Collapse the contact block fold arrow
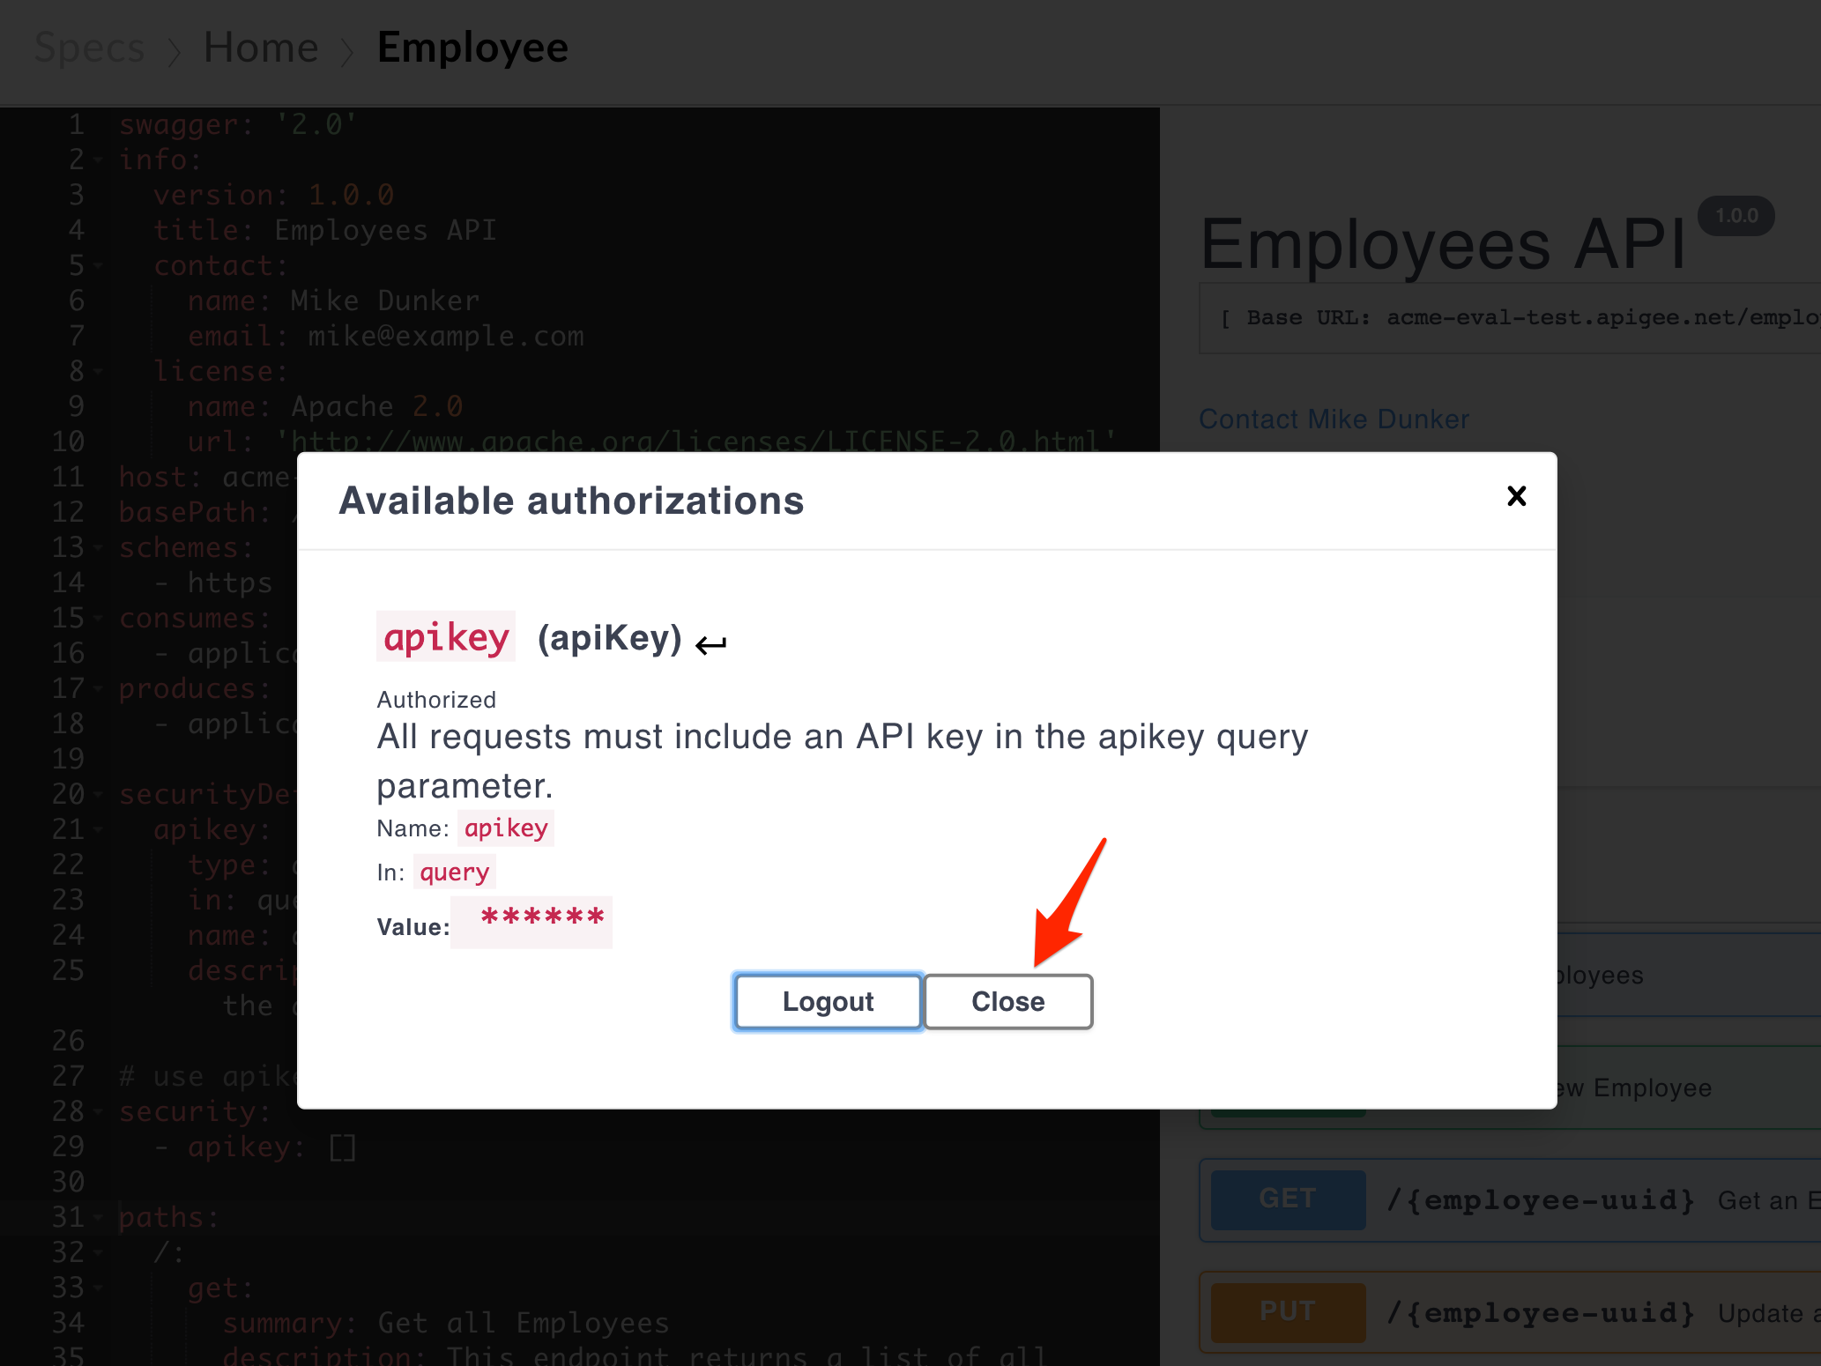Image resolution: width=1821 pixels, height=1366 pixels. (x=99, y=265)
